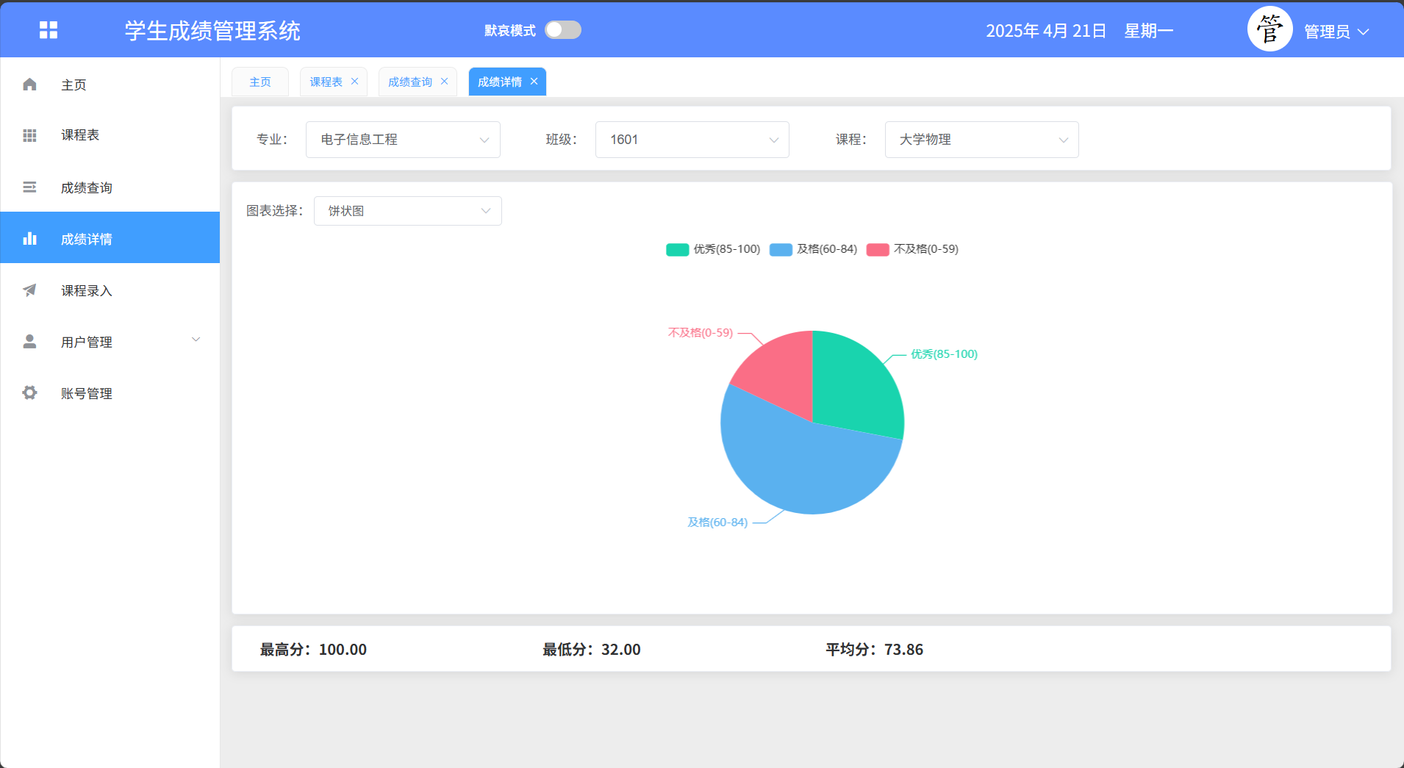This screenshot has height=768, width=1404.
Task: Close the 课程表 tab
Action: click(354, 82)
